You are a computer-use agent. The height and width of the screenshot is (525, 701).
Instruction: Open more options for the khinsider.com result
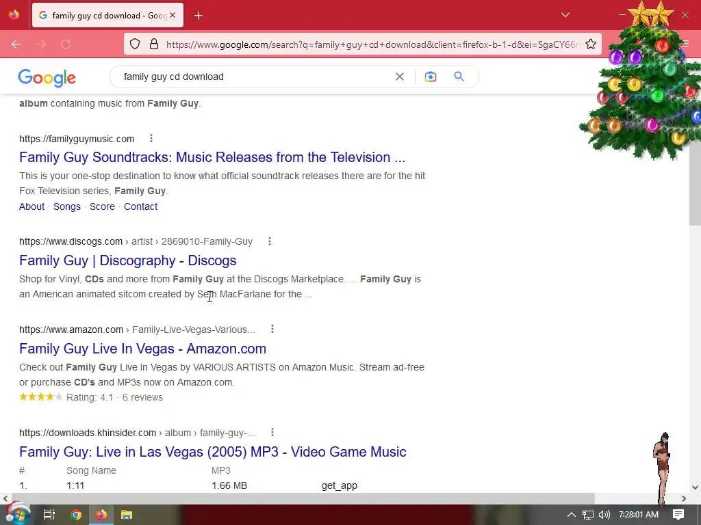[x=272, y=432]
